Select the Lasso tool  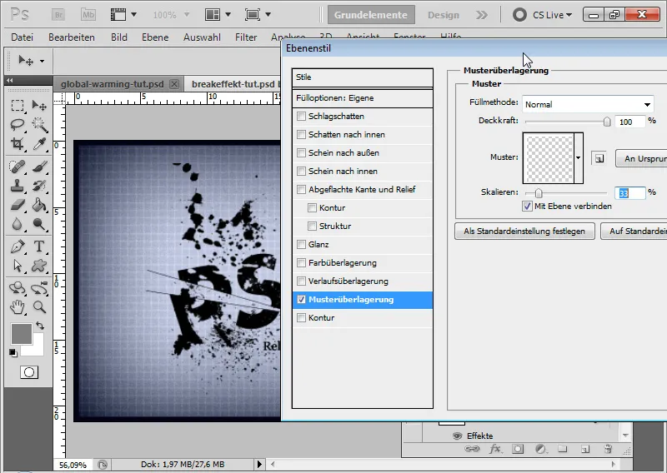click(x=18, y=125)
